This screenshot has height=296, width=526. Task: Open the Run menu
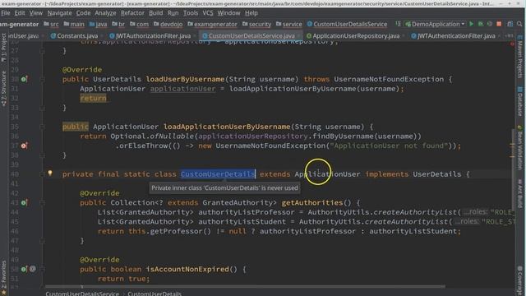pyautogui.click(x=173, y=13)
